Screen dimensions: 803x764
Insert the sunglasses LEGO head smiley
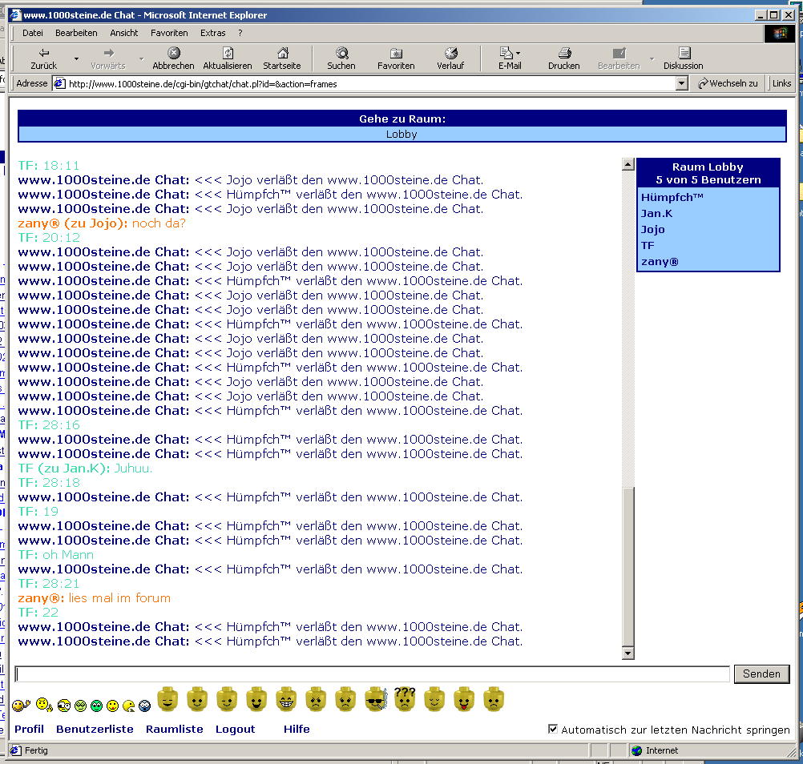(376, 699)
